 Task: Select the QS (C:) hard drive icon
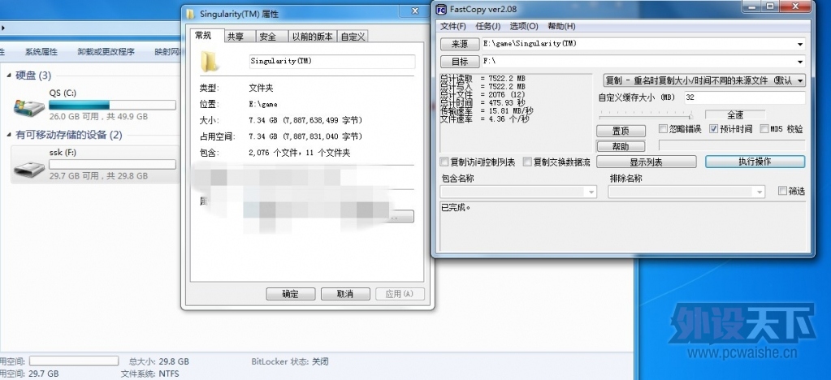(29, 108)
